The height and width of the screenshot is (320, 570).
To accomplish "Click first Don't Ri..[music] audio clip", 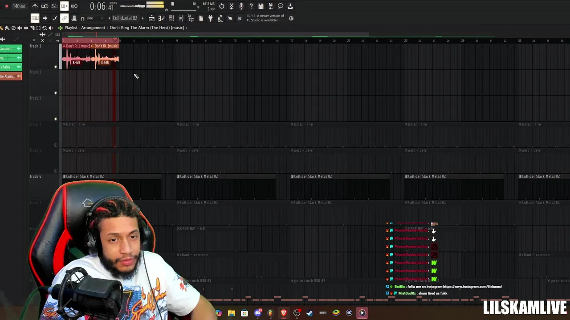I will 76,56.
